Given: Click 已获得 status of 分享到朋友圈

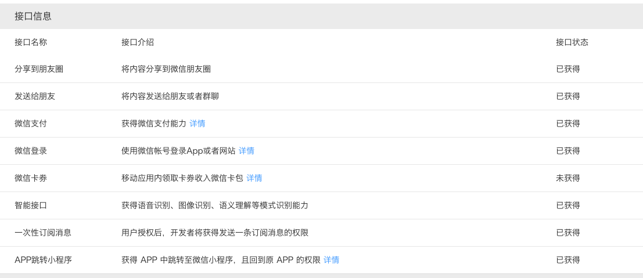Looking at the screenshot, I should (x=568, y=69).
